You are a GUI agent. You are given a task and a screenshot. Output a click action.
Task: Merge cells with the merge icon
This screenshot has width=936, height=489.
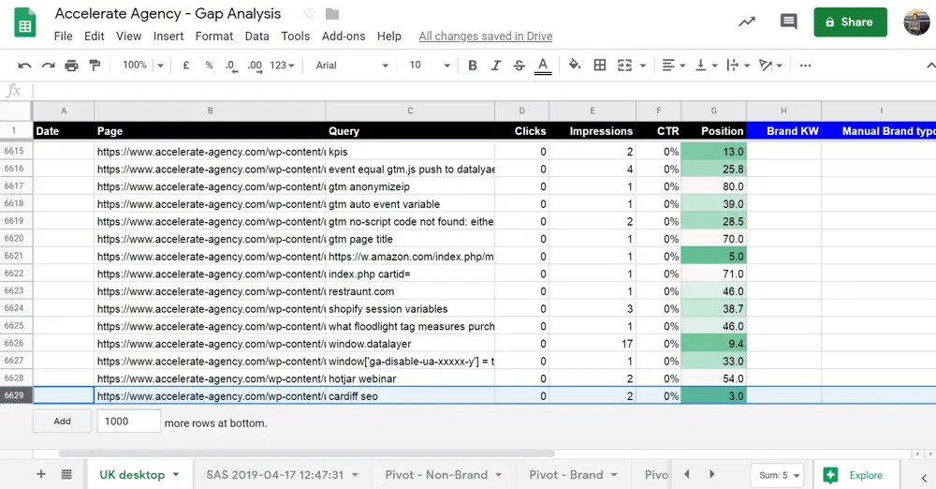(624, 66)
